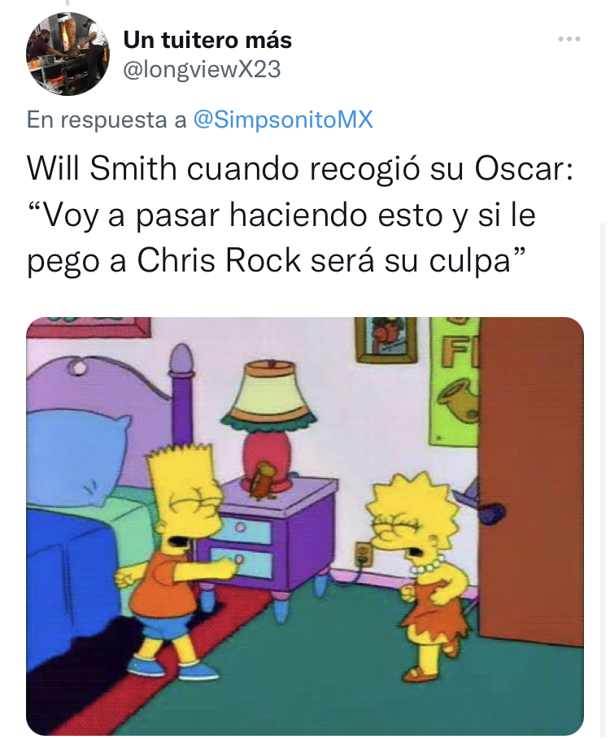Click the En respuesta a label
The image size is (610, 739).
point(107,120)
